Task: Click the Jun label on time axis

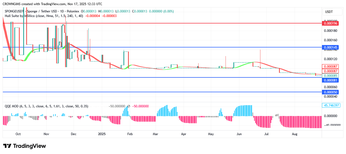Action: point(239,134)
